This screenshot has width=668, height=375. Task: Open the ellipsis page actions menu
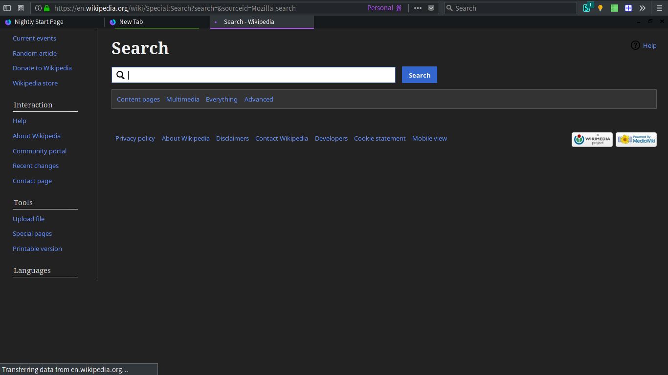coord(418,8)
